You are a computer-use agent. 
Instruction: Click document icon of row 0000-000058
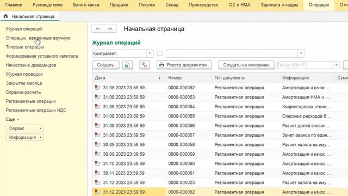97,144
